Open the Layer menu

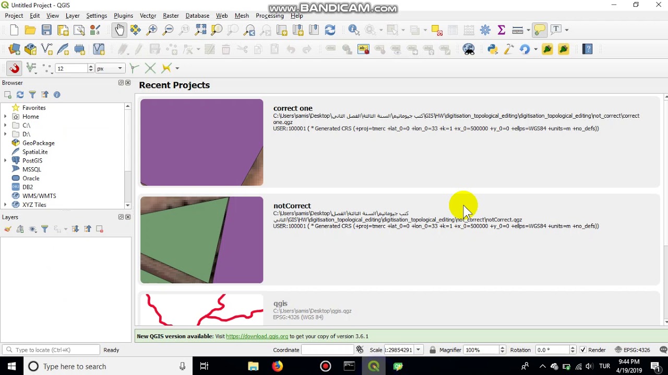(73, 16)
